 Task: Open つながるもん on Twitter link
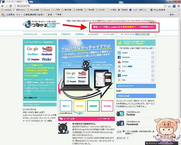pos(128,114)
